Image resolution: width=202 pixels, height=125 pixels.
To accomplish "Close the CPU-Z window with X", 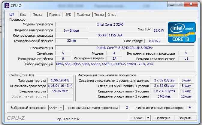I will coord(191,4).
